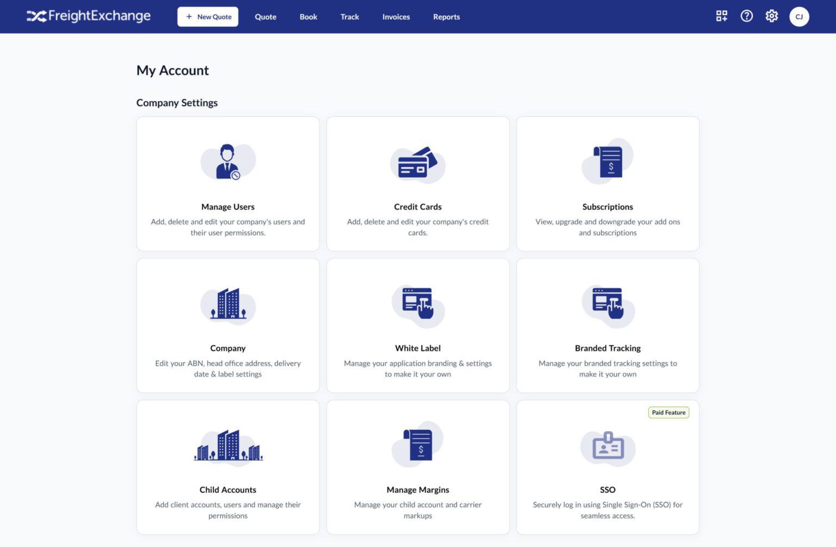This screenshot has height=547, width=836.
Task: Open the Subscriptions invoice icon
Action: pyautogui.click(x=607, y=160)
